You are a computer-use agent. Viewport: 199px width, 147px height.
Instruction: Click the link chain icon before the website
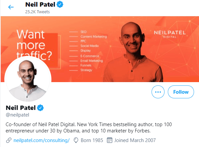[9, 140]
